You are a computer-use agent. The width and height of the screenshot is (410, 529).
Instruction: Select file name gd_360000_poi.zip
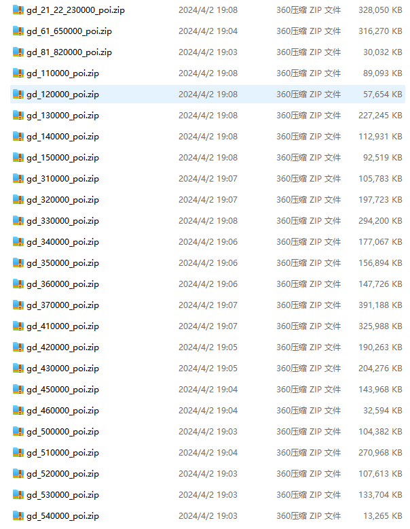pos(63,284)
